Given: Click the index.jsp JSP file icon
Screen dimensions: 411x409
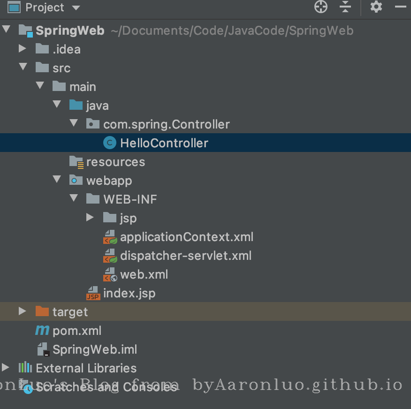Looking at the screenshot, I should coord(93,294).
